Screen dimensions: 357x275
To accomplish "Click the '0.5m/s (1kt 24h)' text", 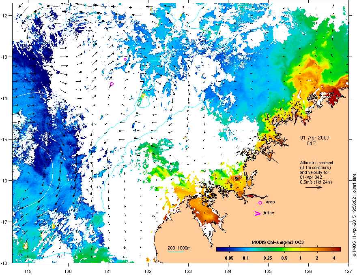I will pyautogui.click(x=316, y=182).
